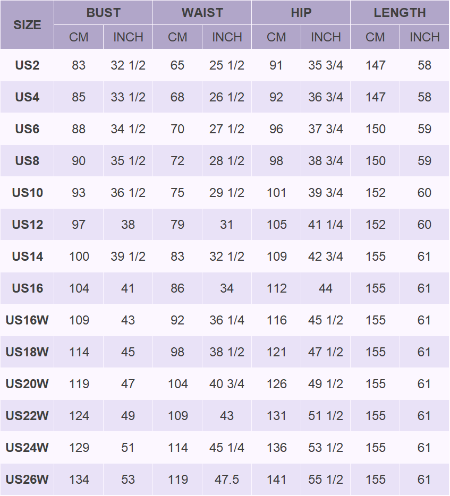Click the US24W size label
The image size is (450, 496).
pyautogui.click(x=27, y=448)
